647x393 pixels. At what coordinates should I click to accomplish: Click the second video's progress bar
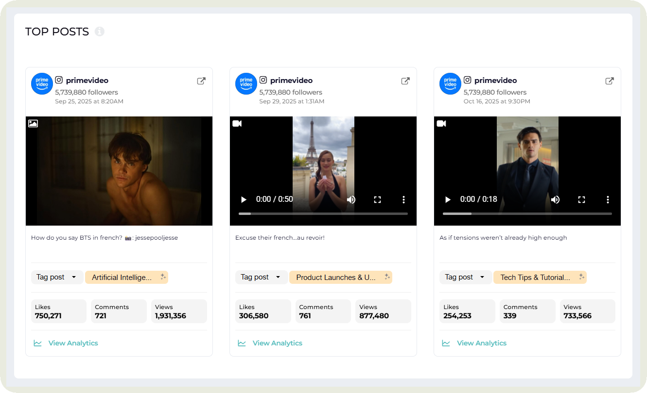(x=322, y=213)
